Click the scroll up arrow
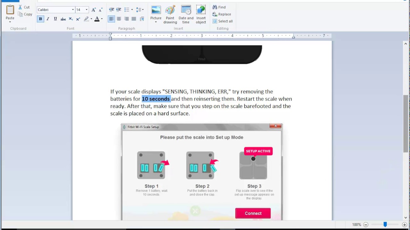Viewport: 410px width, 230px height. click(406, 44)
